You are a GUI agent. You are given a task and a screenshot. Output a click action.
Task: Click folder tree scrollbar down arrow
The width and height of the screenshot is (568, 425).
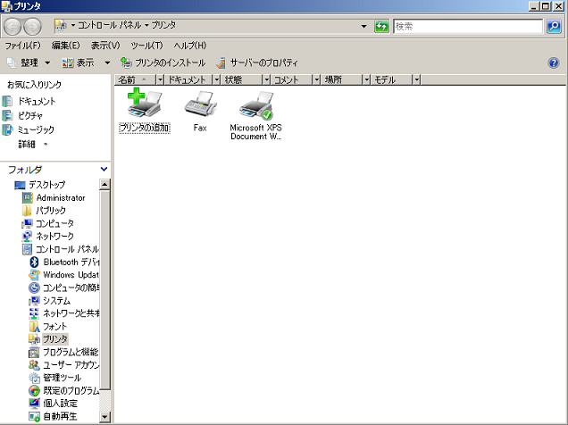(104, 416)
